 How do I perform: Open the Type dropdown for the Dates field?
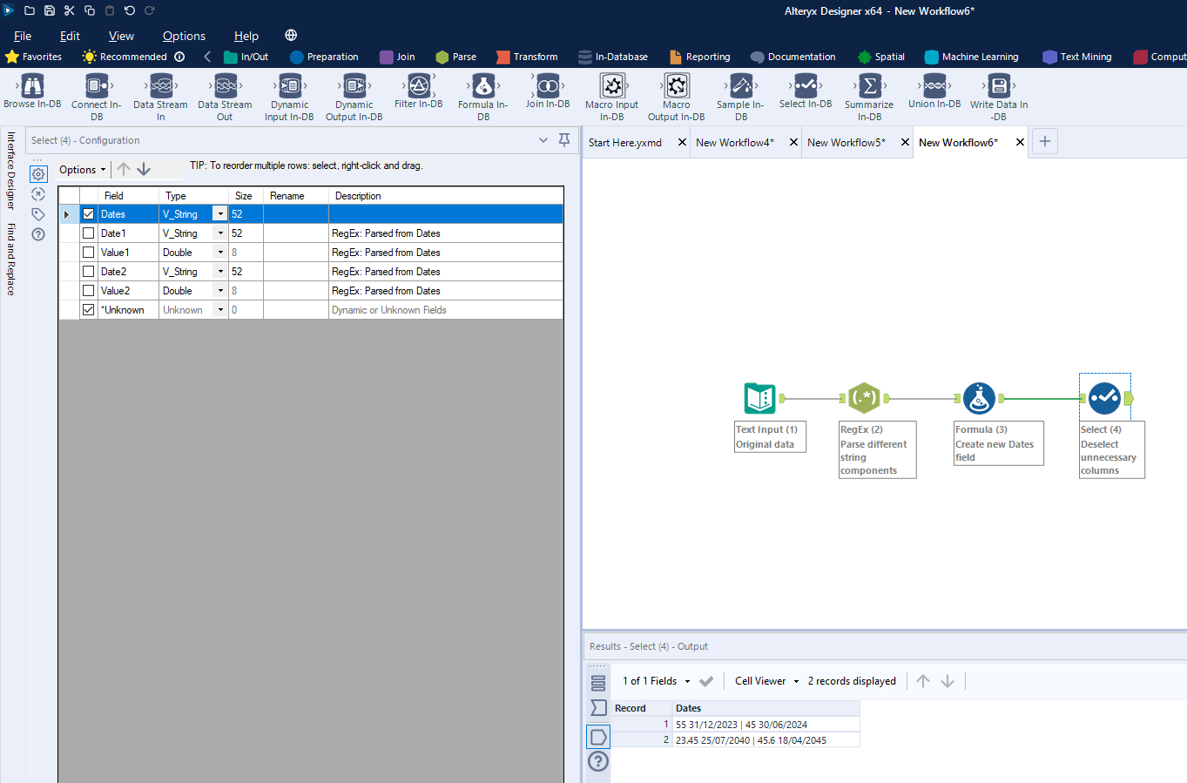coord(219,213)
